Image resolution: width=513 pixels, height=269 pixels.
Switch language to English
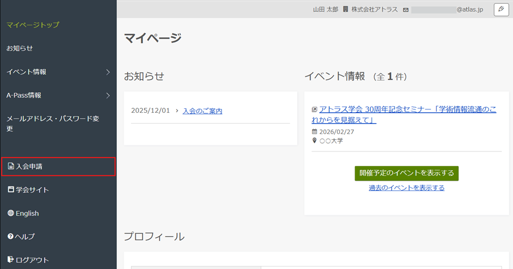coord(27,213)
